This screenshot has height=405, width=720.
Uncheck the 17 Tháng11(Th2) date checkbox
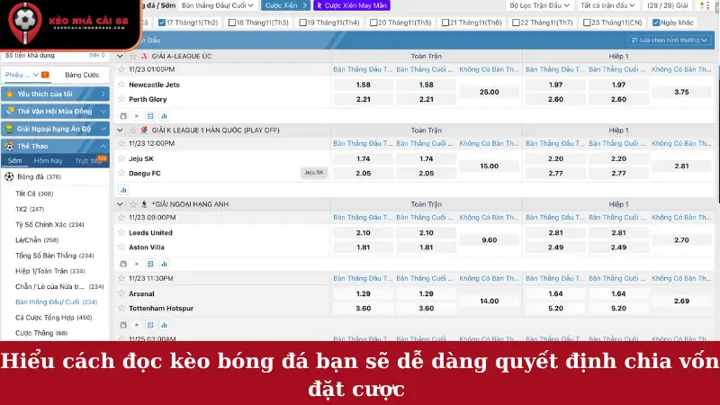point(162,22)
